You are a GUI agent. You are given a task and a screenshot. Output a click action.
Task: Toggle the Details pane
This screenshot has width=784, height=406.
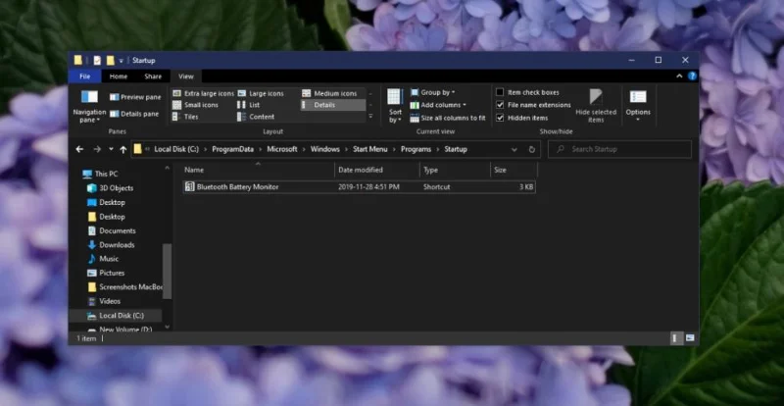click(x=134, y=114)
